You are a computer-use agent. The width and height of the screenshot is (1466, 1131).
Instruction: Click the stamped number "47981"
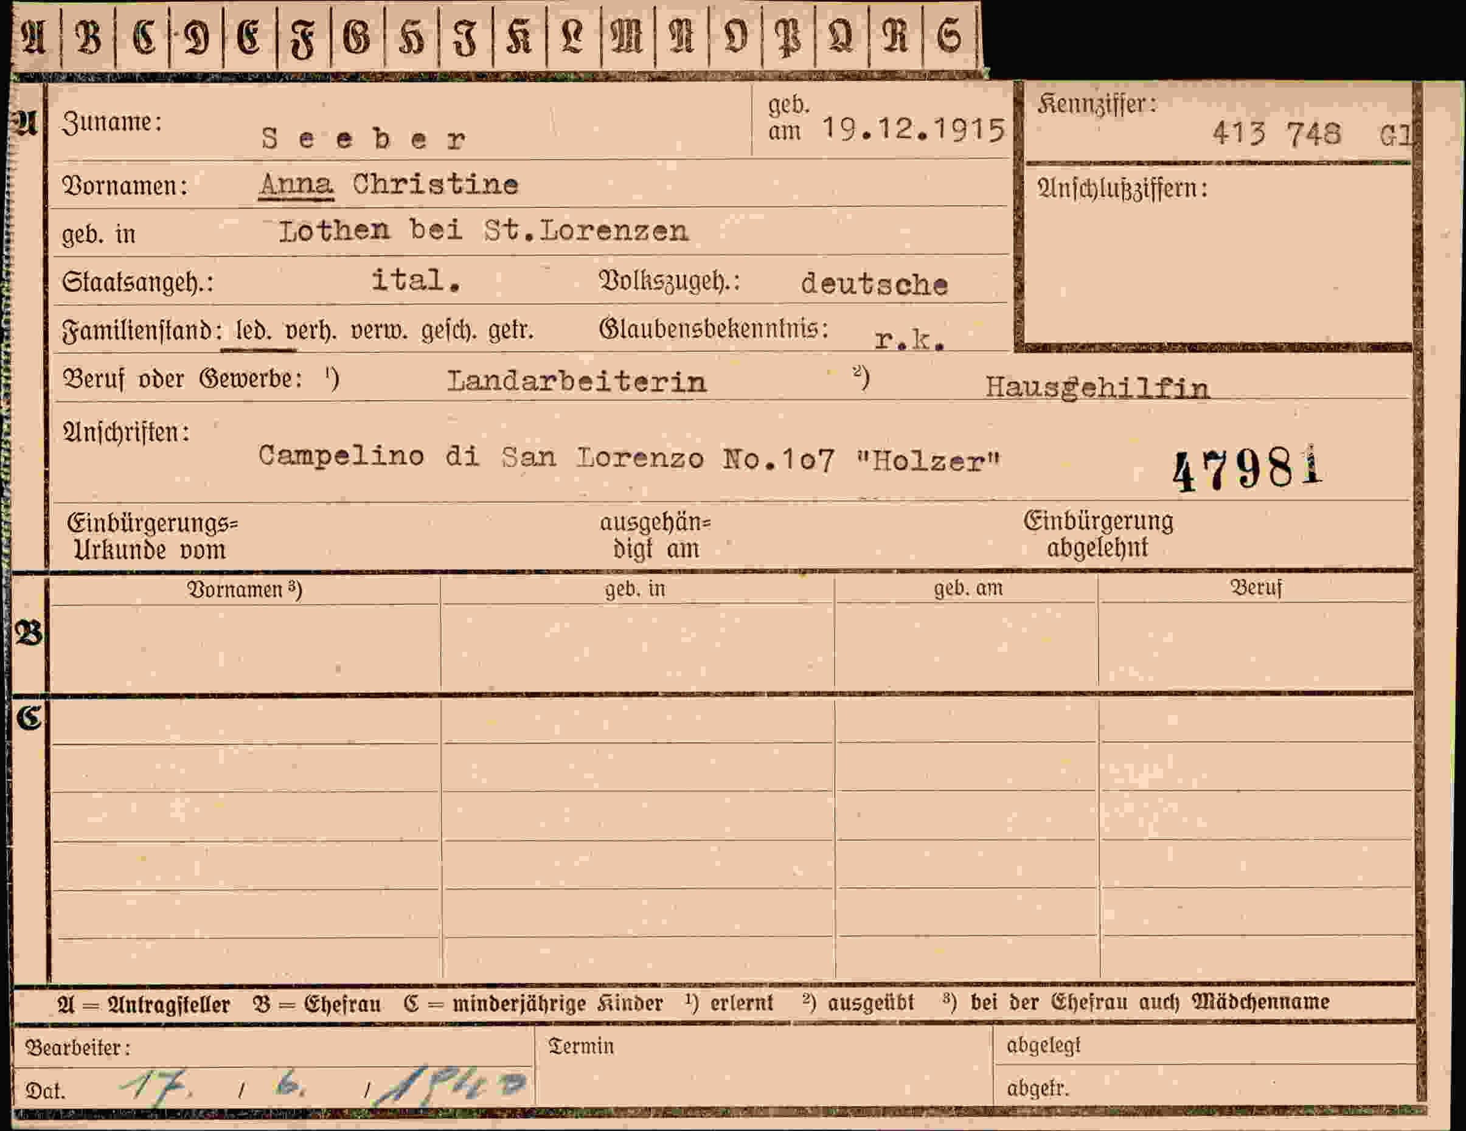[1247, 470]
